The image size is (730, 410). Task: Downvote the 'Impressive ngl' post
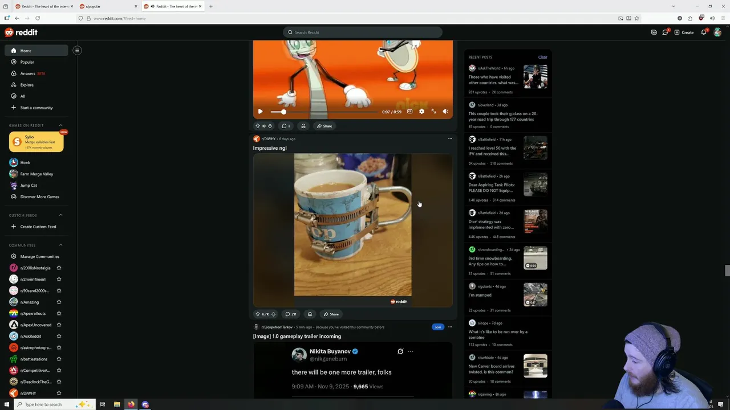[x=273, y=314]
